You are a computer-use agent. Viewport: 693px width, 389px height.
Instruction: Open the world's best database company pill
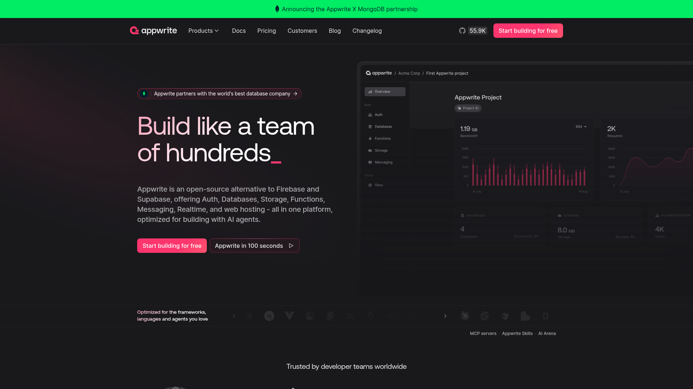click(x=219, y=94)
